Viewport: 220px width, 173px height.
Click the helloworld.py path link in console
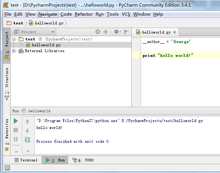162,121
